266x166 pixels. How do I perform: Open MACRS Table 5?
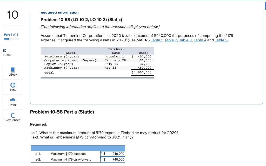(x=221, y=40)
